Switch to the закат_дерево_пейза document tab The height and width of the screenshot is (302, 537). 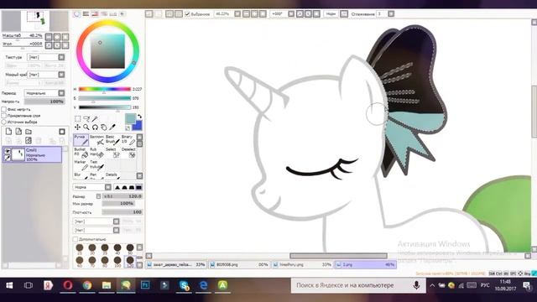pos(176,264)
